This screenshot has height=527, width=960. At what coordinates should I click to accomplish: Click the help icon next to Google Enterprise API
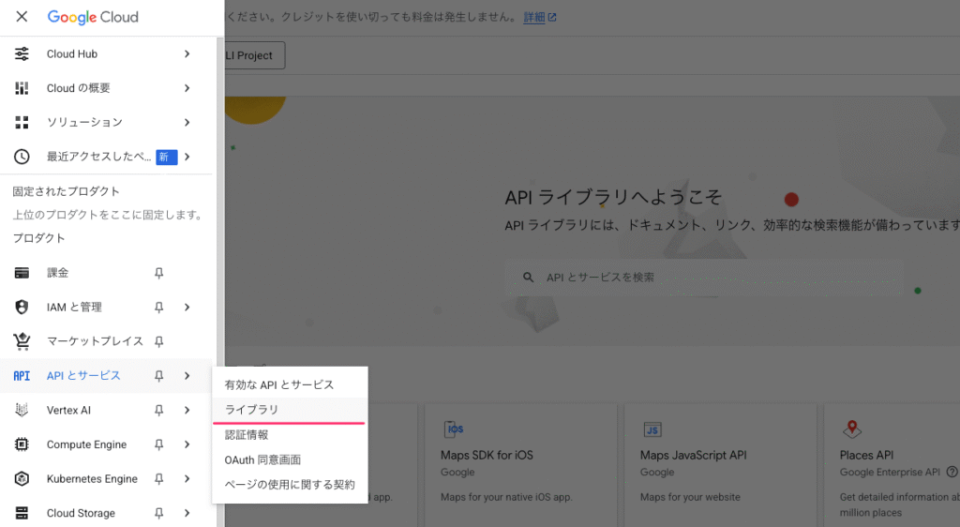click(952, 472)
